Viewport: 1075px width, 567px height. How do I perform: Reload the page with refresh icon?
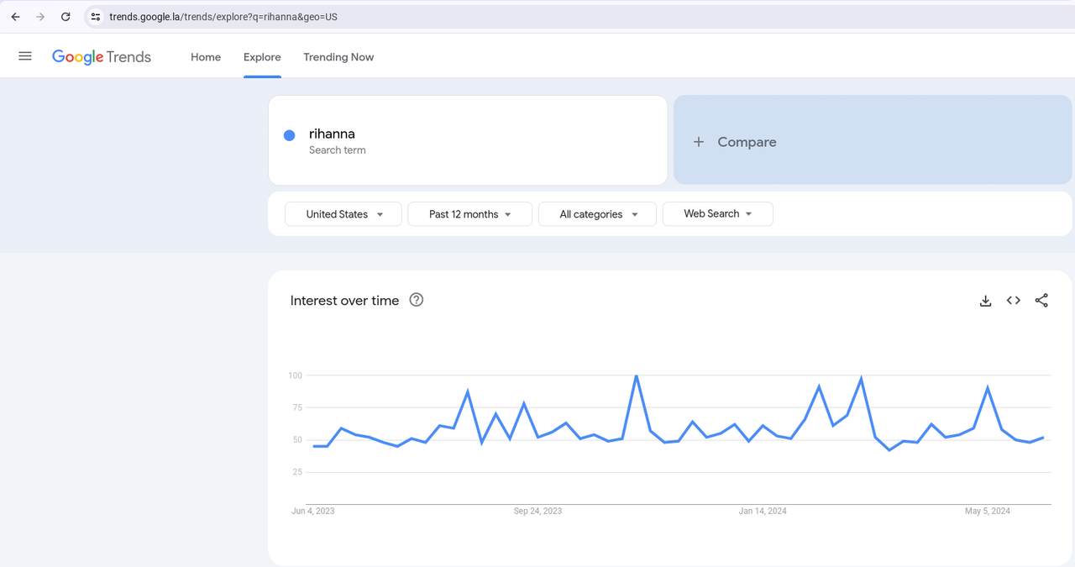66,17
